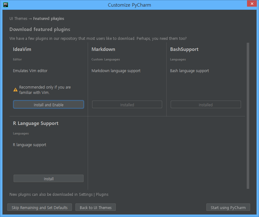Click the Installed button under BashSupport
Image resolution: width=259 pixels, height=217 pixels.
point(206,104)
